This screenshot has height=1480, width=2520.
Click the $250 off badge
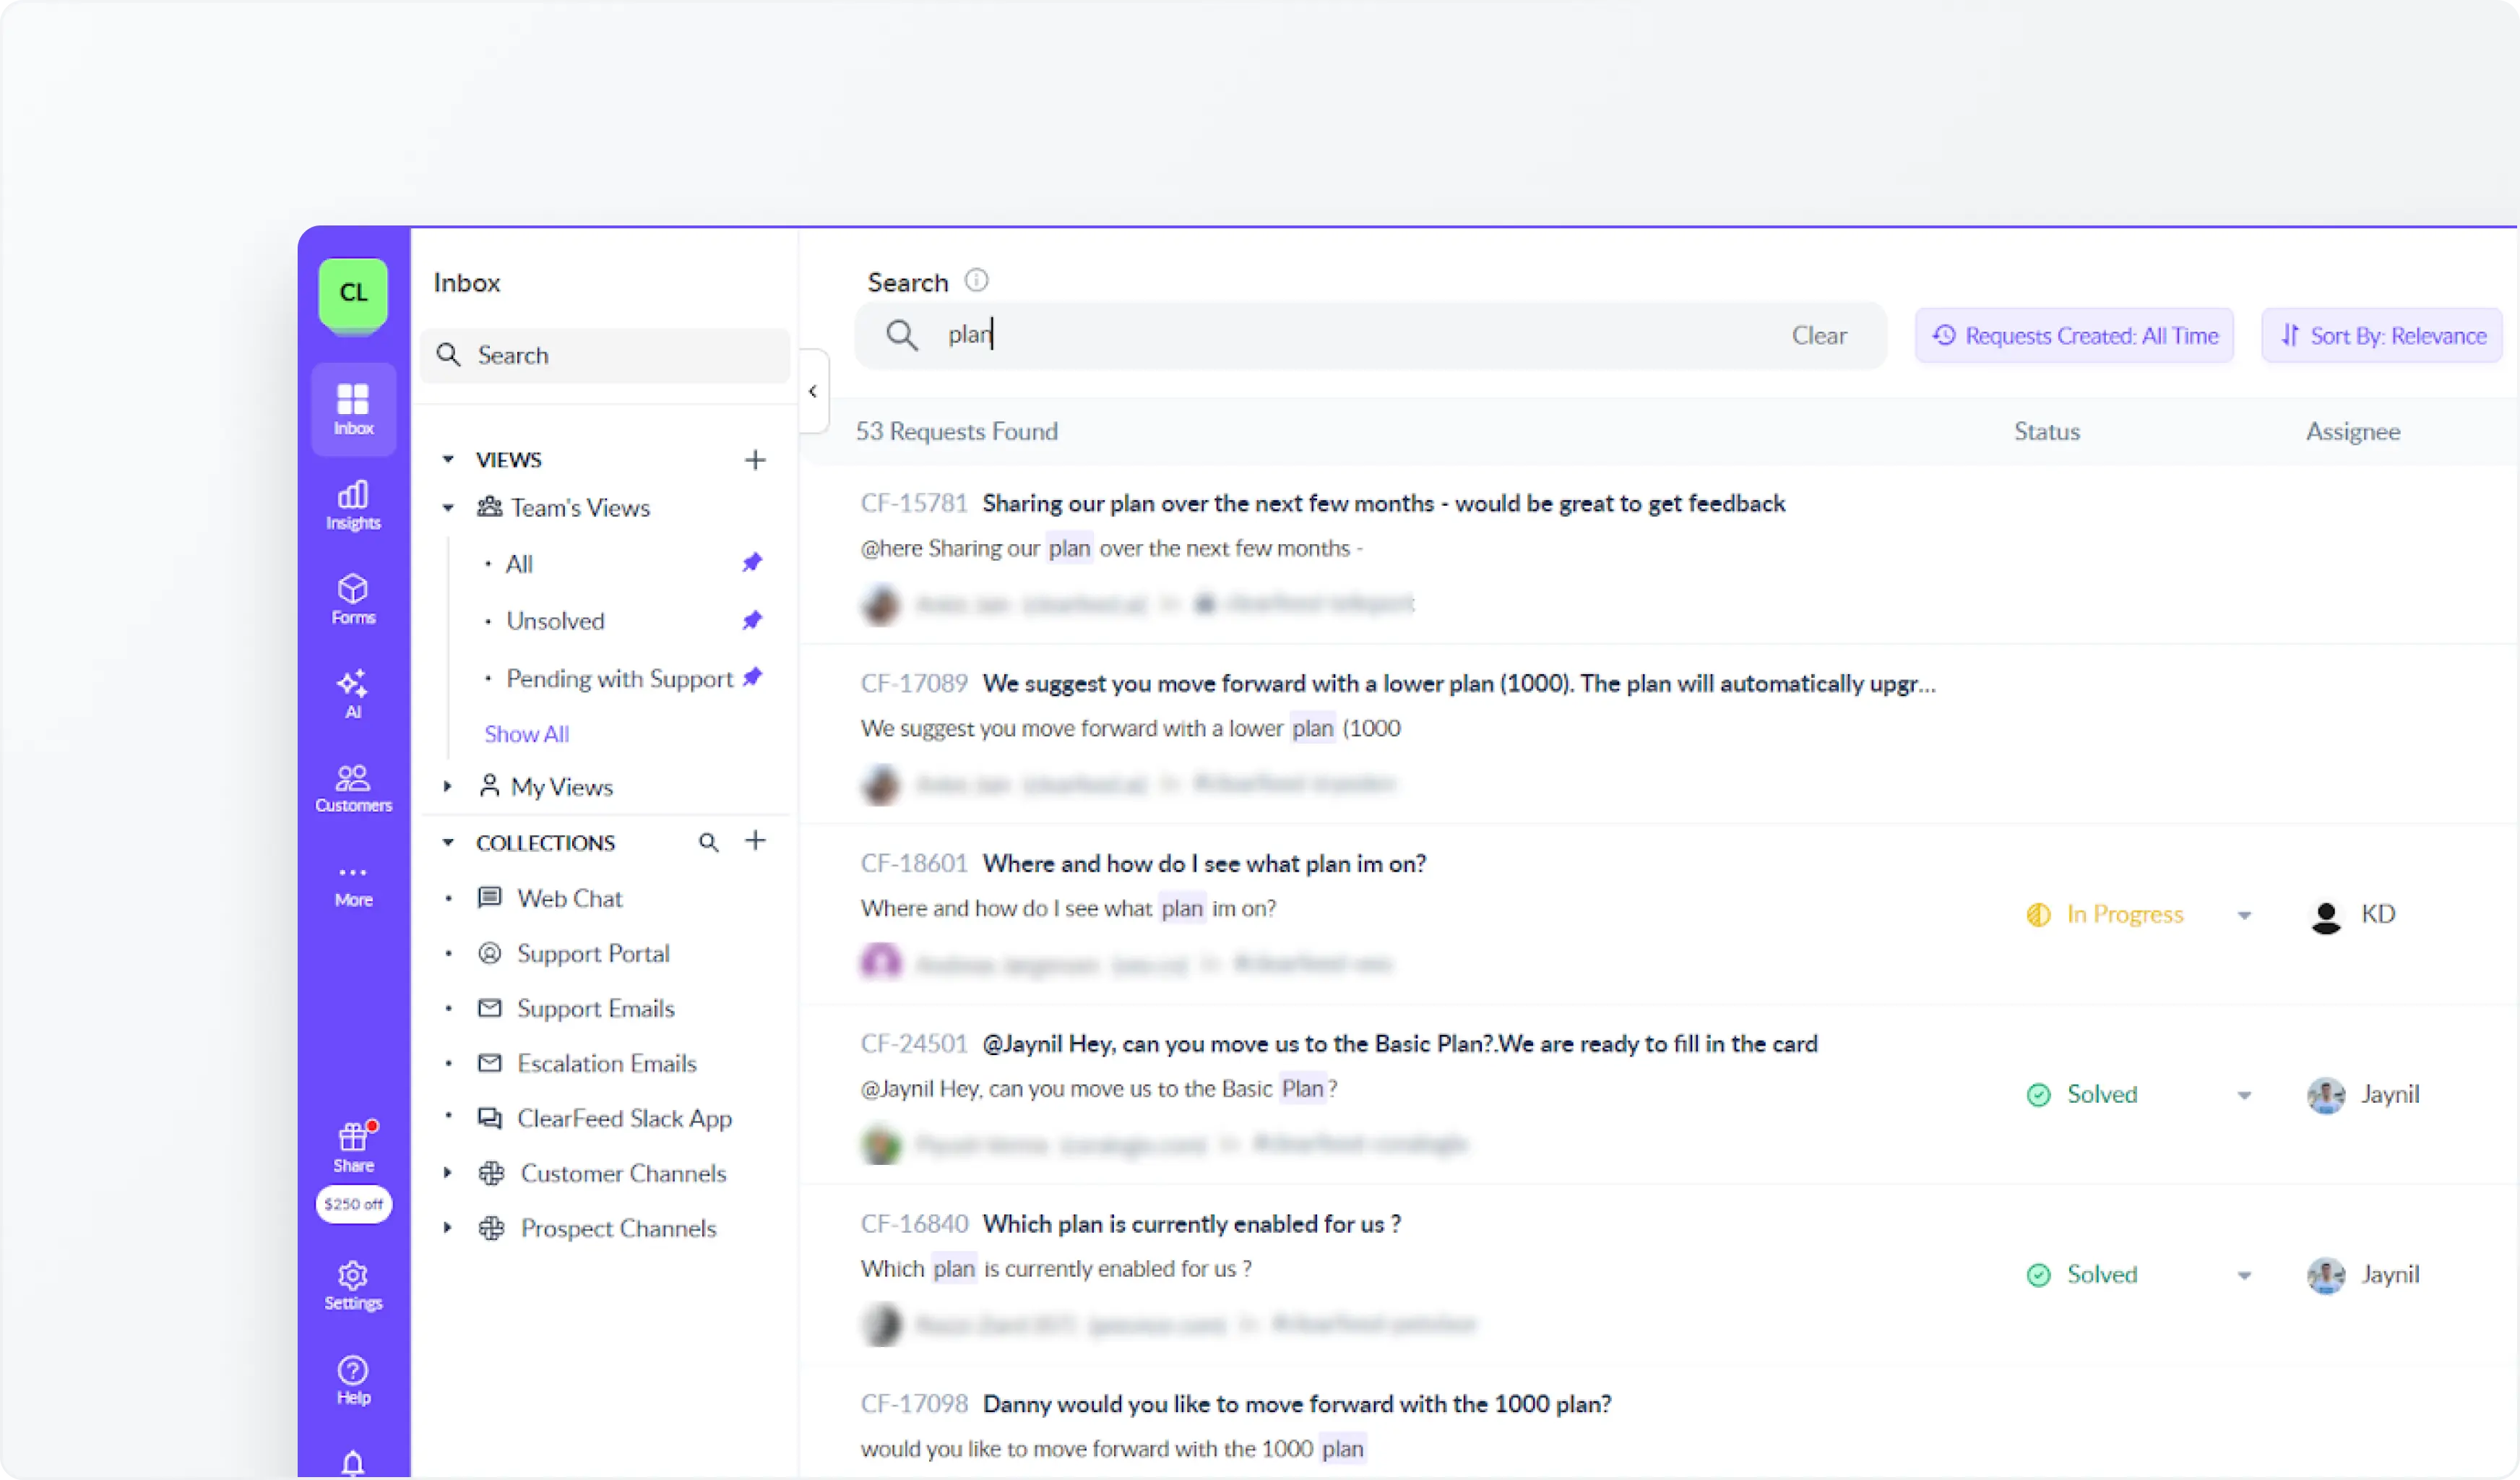click(353, 1204)
